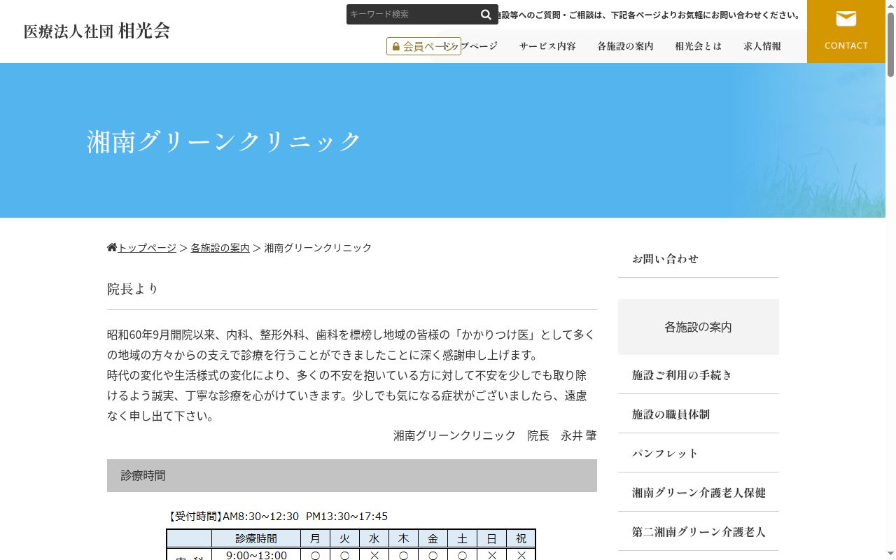The image size is (896, 560).
Task: Click the 医療法人社団 相光会 site logo
Action: coord(97,31)
